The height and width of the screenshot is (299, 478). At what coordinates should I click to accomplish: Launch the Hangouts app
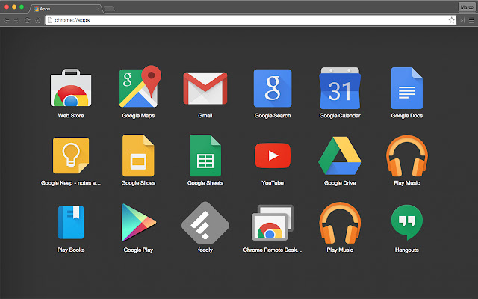click(406, 223)
